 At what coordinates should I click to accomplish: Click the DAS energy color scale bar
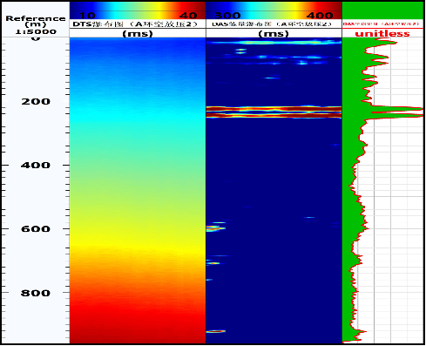(x=274, y=10)
